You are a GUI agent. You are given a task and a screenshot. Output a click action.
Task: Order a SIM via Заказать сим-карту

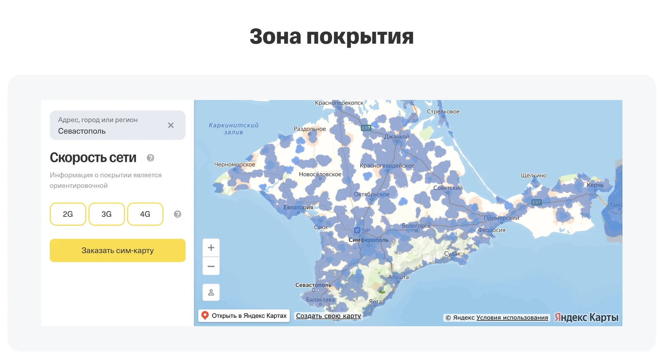(x=118, y=250)
